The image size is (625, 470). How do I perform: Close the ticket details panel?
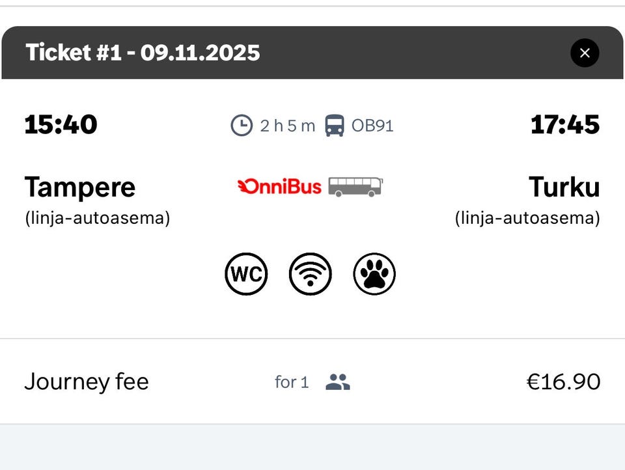coord(584,53)
